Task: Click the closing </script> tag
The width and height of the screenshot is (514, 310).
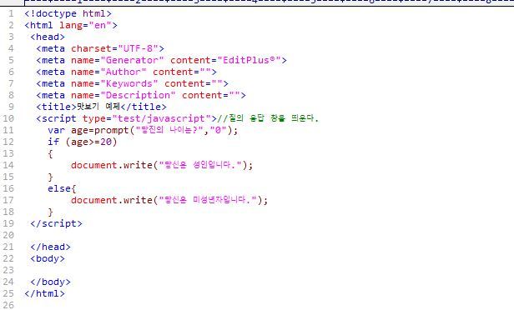Action: (x=56, y=223)
